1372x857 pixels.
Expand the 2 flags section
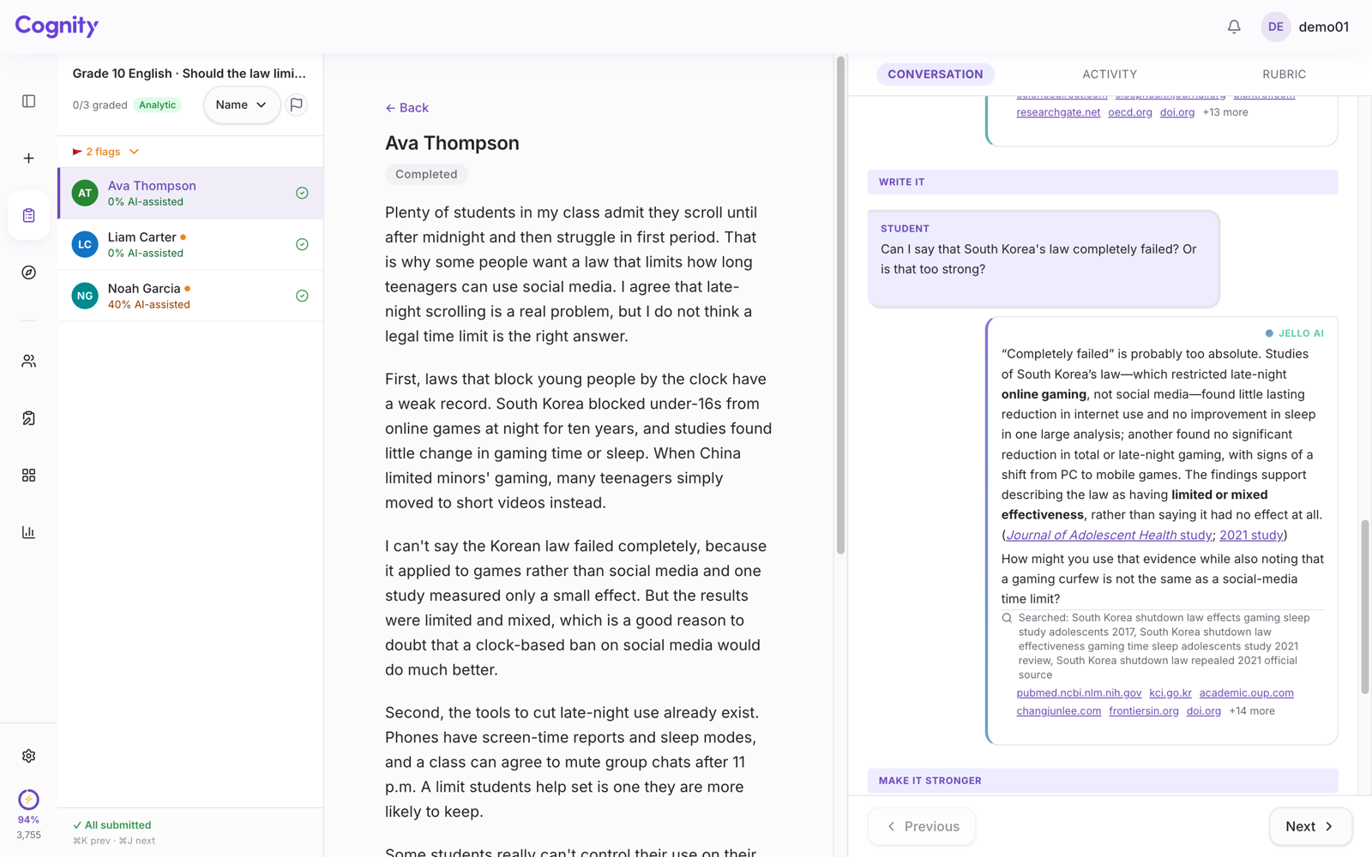(x=105, y=152)
